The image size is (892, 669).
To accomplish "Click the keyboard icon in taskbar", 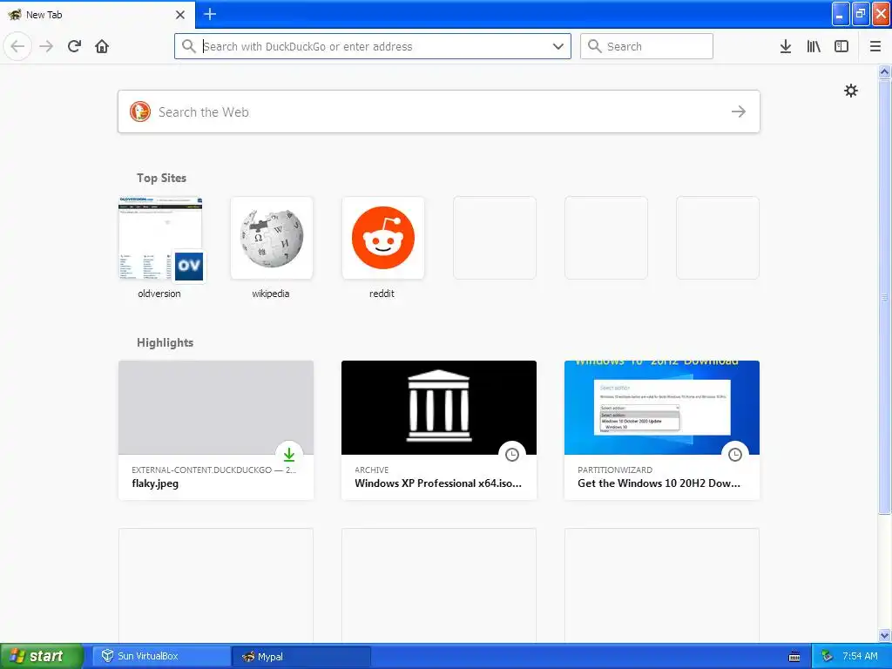I will (x=794, y=657).
